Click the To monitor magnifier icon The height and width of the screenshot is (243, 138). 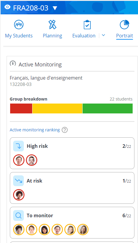coord(18,215)
